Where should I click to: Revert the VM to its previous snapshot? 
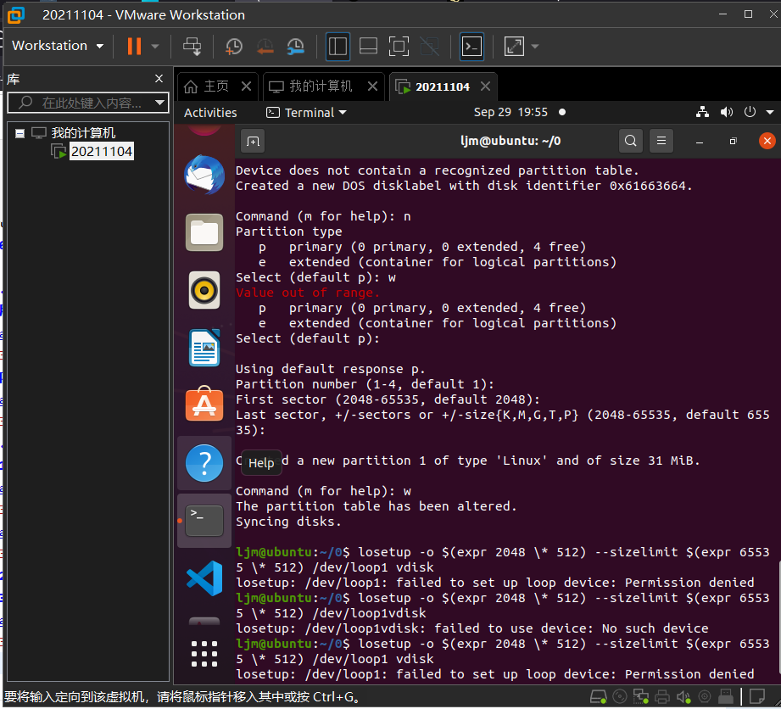[265, 47]
